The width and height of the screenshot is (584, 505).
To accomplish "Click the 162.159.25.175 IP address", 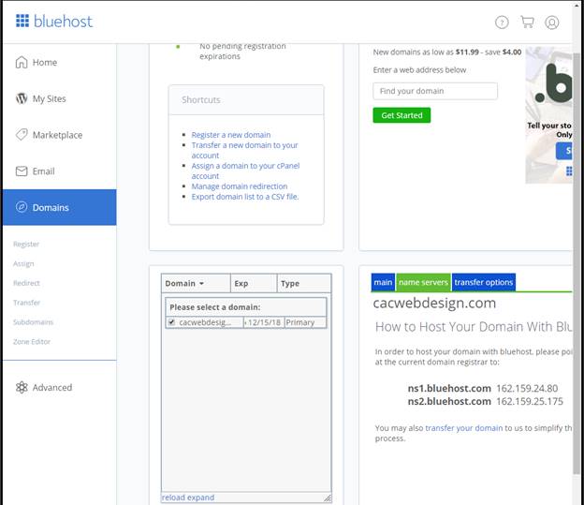I will 530,401.
